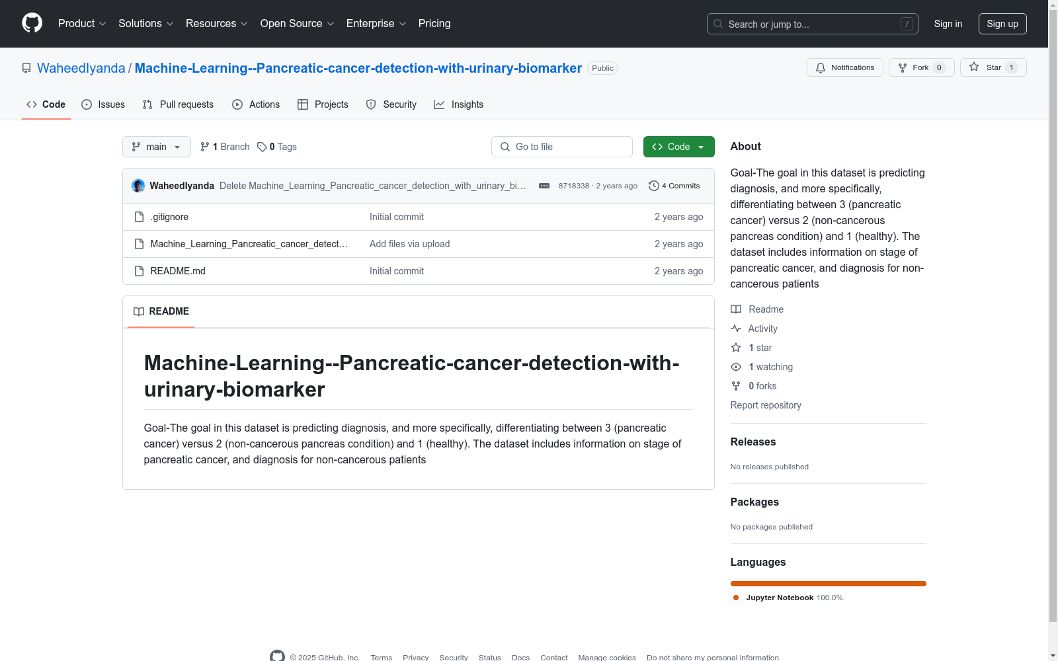Click the book icon in README tab

139,311
